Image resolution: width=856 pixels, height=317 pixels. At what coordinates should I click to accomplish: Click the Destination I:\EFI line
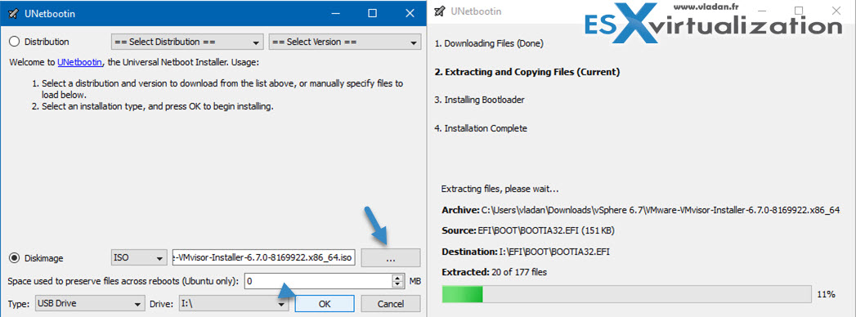click(x=525, y=252)
